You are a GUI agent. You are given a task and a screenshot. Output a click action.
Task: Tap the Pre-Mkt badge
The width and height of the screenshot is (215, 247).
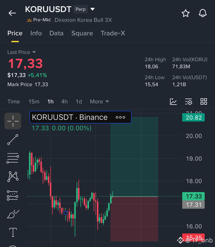coord(39,20)
